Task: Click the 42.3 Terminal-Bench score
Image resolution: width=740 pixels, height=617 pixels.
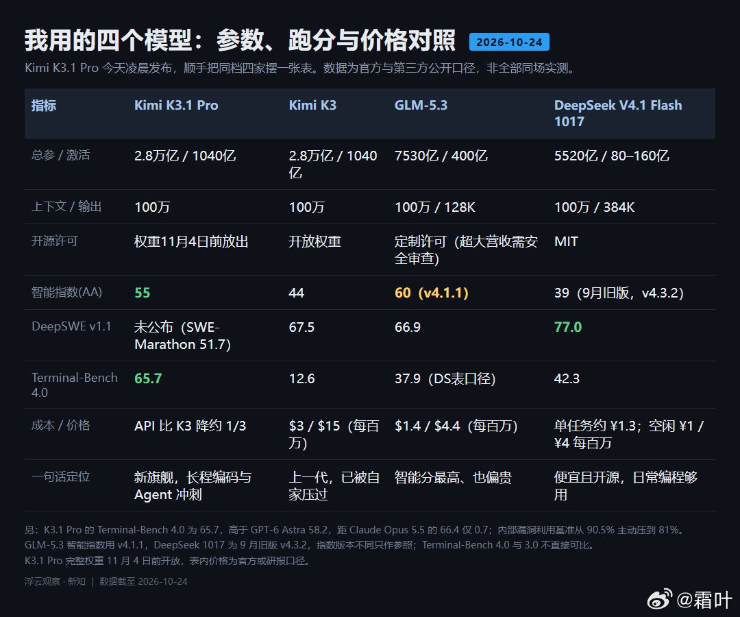Action: (x=567, y=378)
